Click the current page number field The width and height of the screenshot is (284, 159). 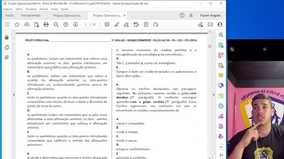[86, 25]
